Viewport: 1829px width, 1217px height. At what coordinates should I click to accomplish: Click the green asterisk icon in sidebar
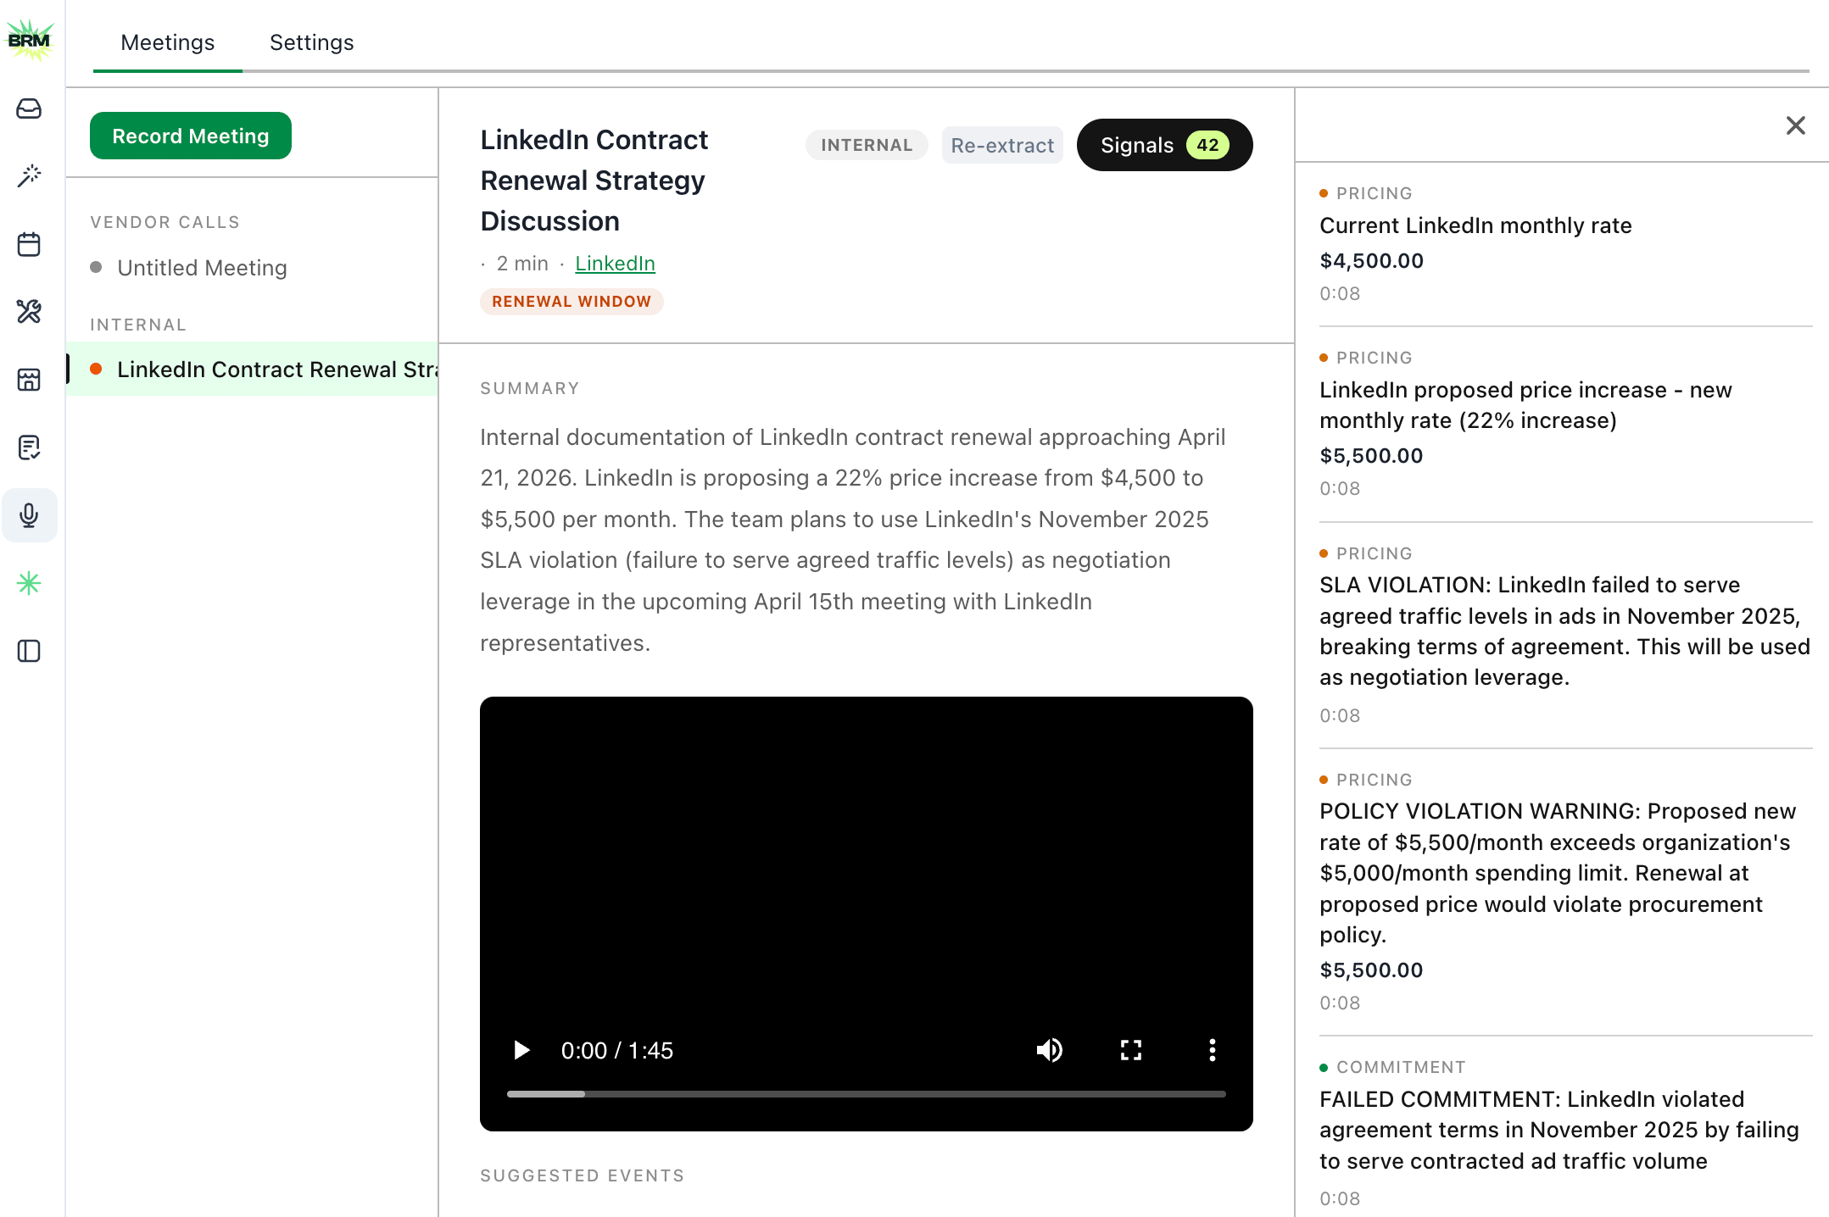[x=30, y=583]
